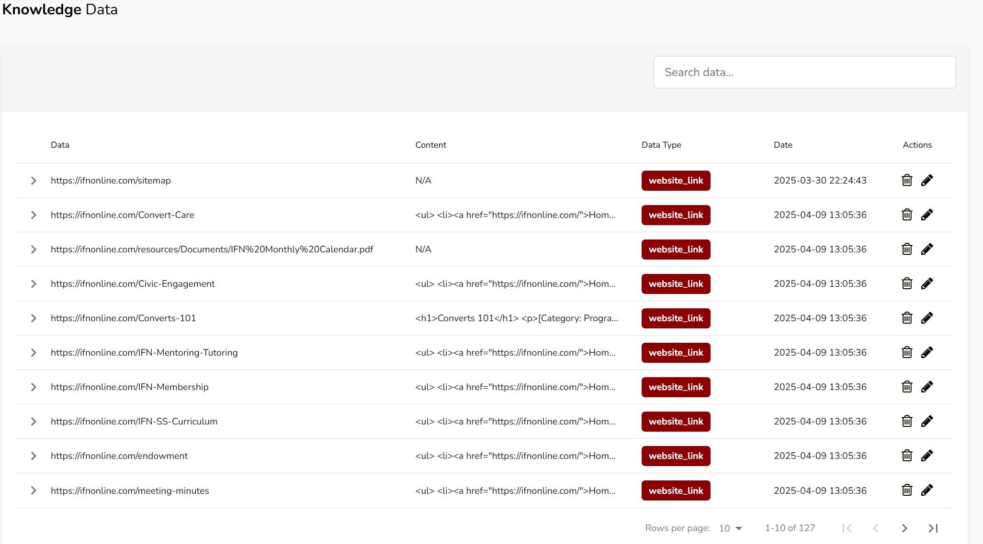Delete the IFN Monthly Calendar pdf entry
The height and width of the screenshot is (544, 983).
907,249
